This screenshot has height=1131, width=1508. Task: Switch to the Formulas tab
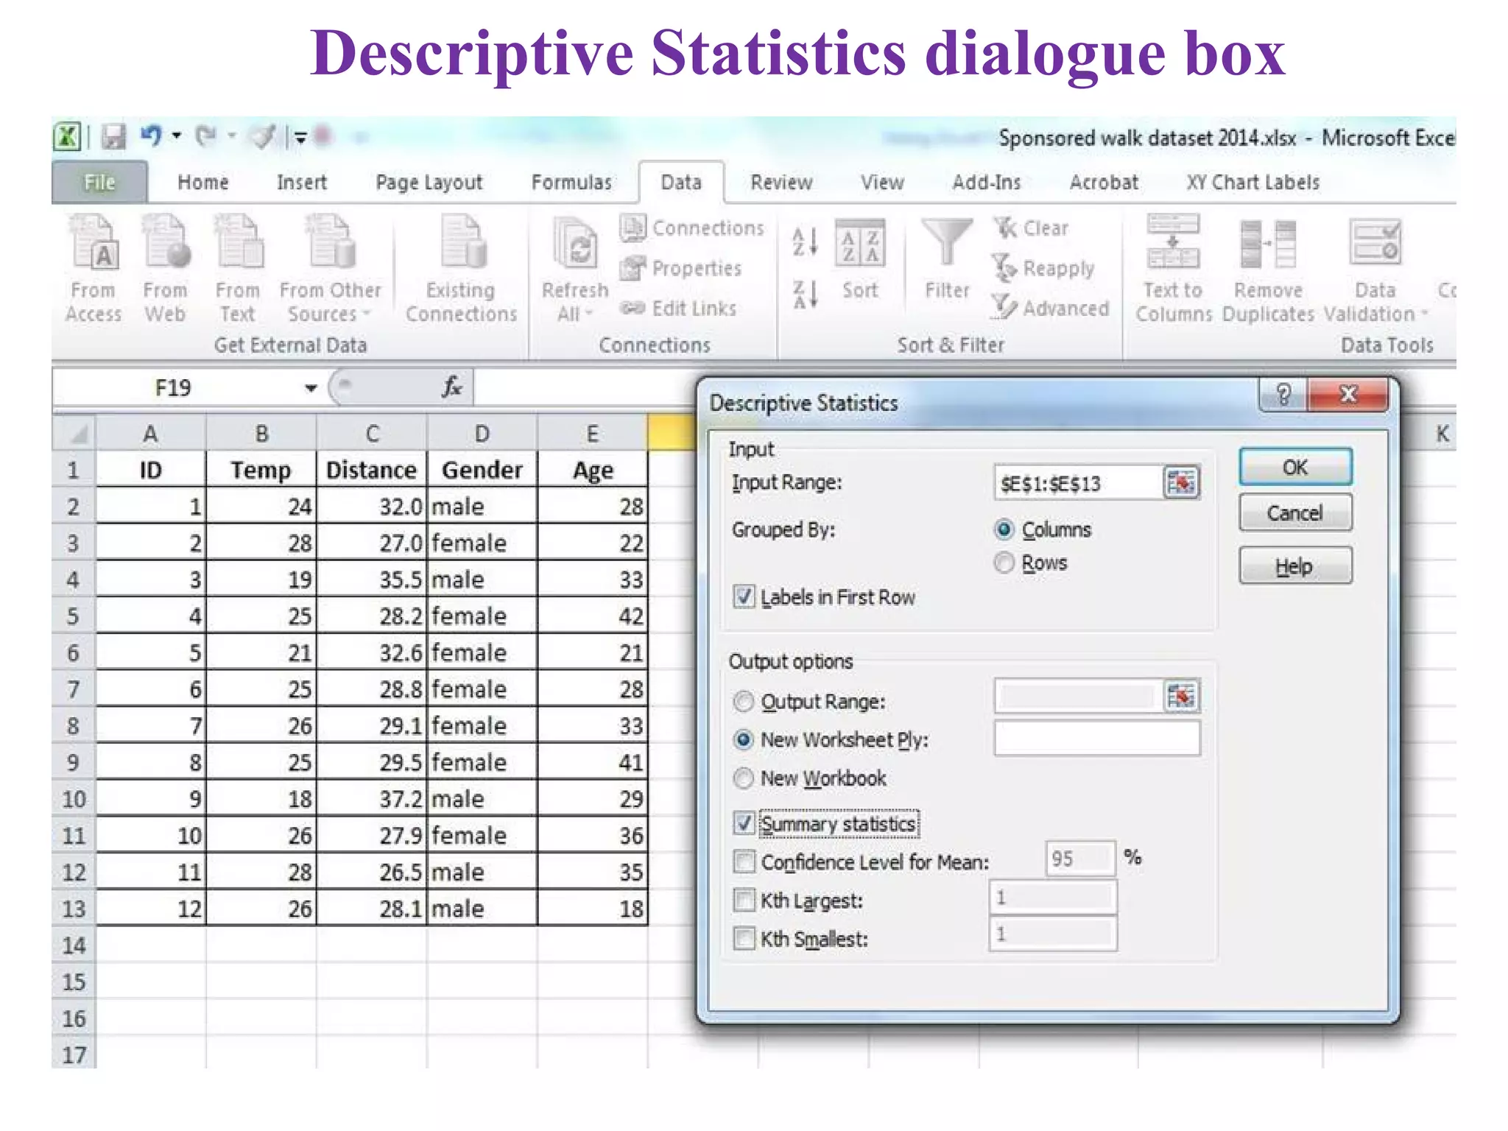[x=571, y=182]
